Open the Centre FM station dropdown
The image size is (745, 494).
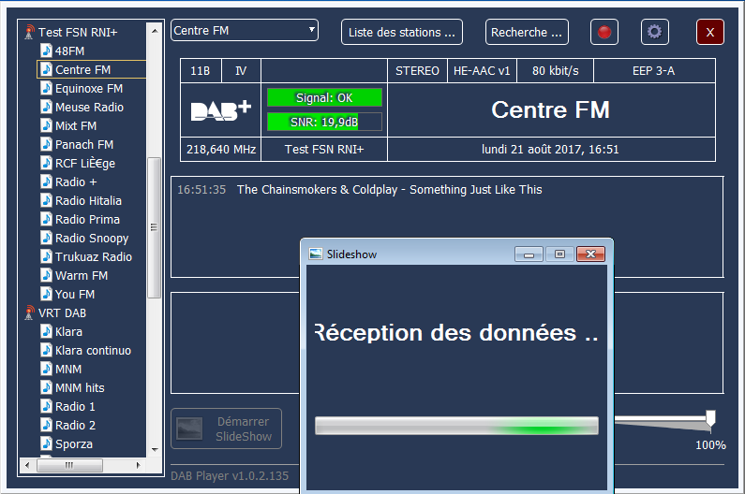[x=245, y=30]
